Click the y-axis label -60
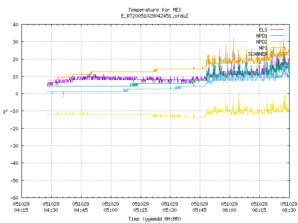 (14, 198)
